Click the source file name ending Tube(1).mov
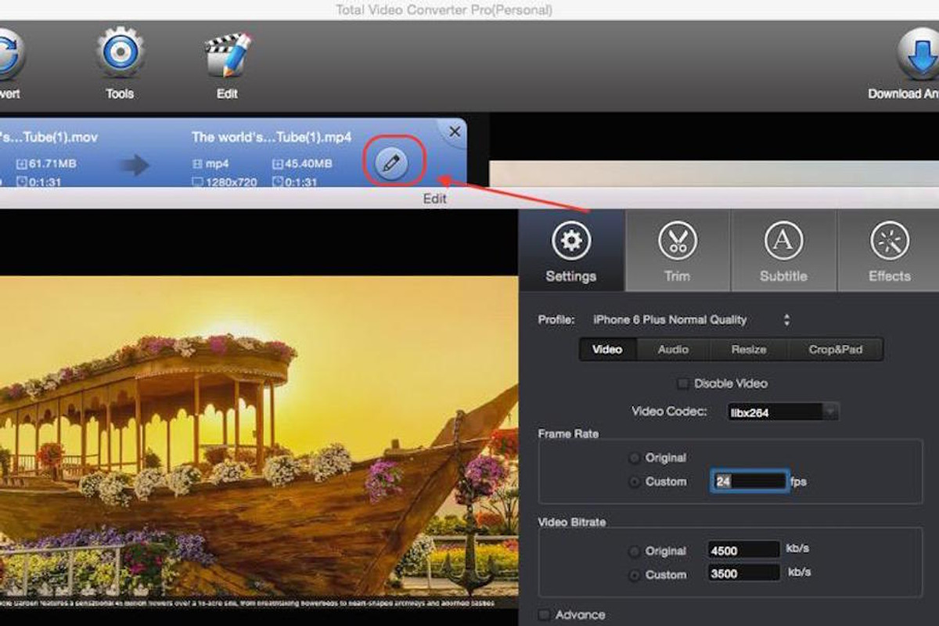The width and height of the screenshot is (939, 626). [49, 137]
